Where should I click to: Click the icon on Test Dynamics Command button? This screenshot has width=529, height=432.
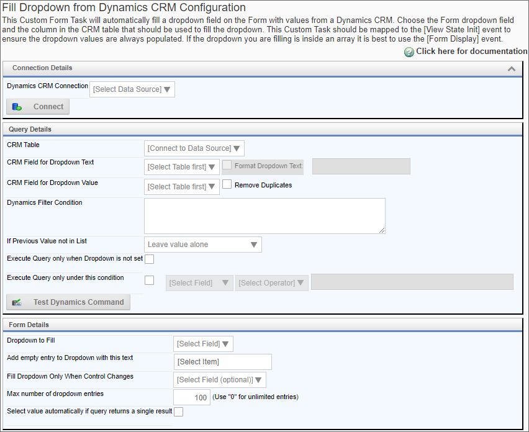point(17,302)
